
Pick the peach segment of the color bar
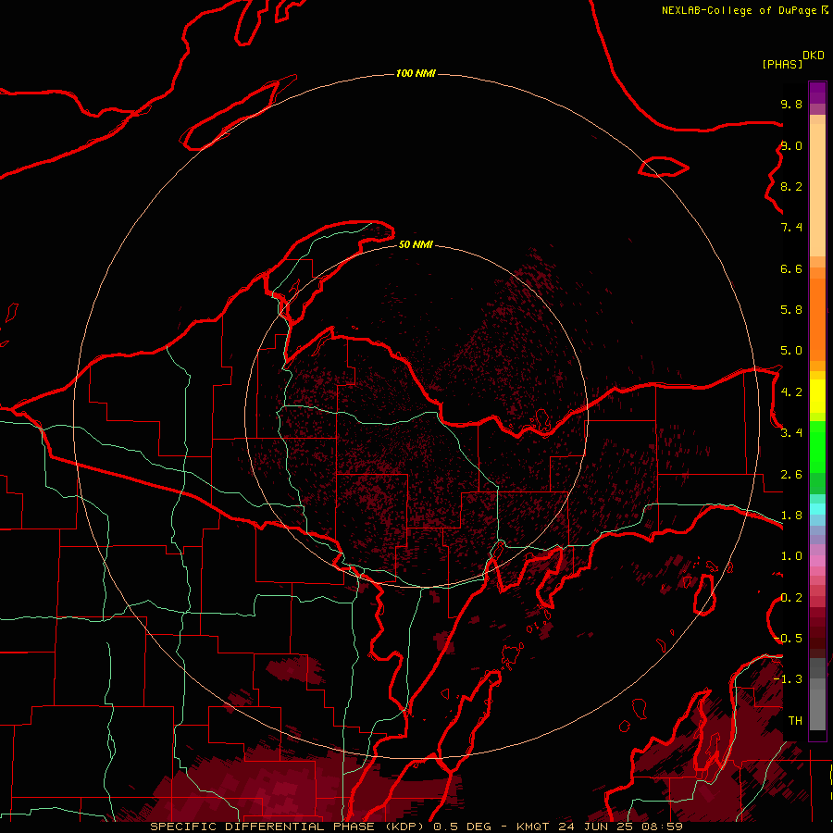[817, 190]
